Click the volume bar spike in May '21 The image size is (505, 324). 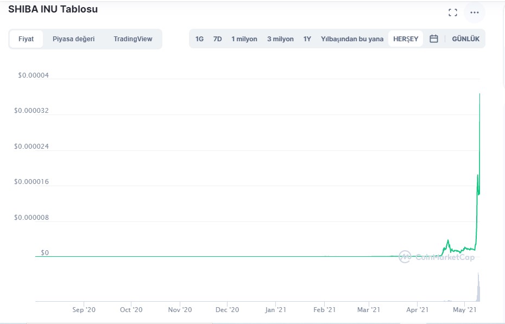[x=478, y=288]
